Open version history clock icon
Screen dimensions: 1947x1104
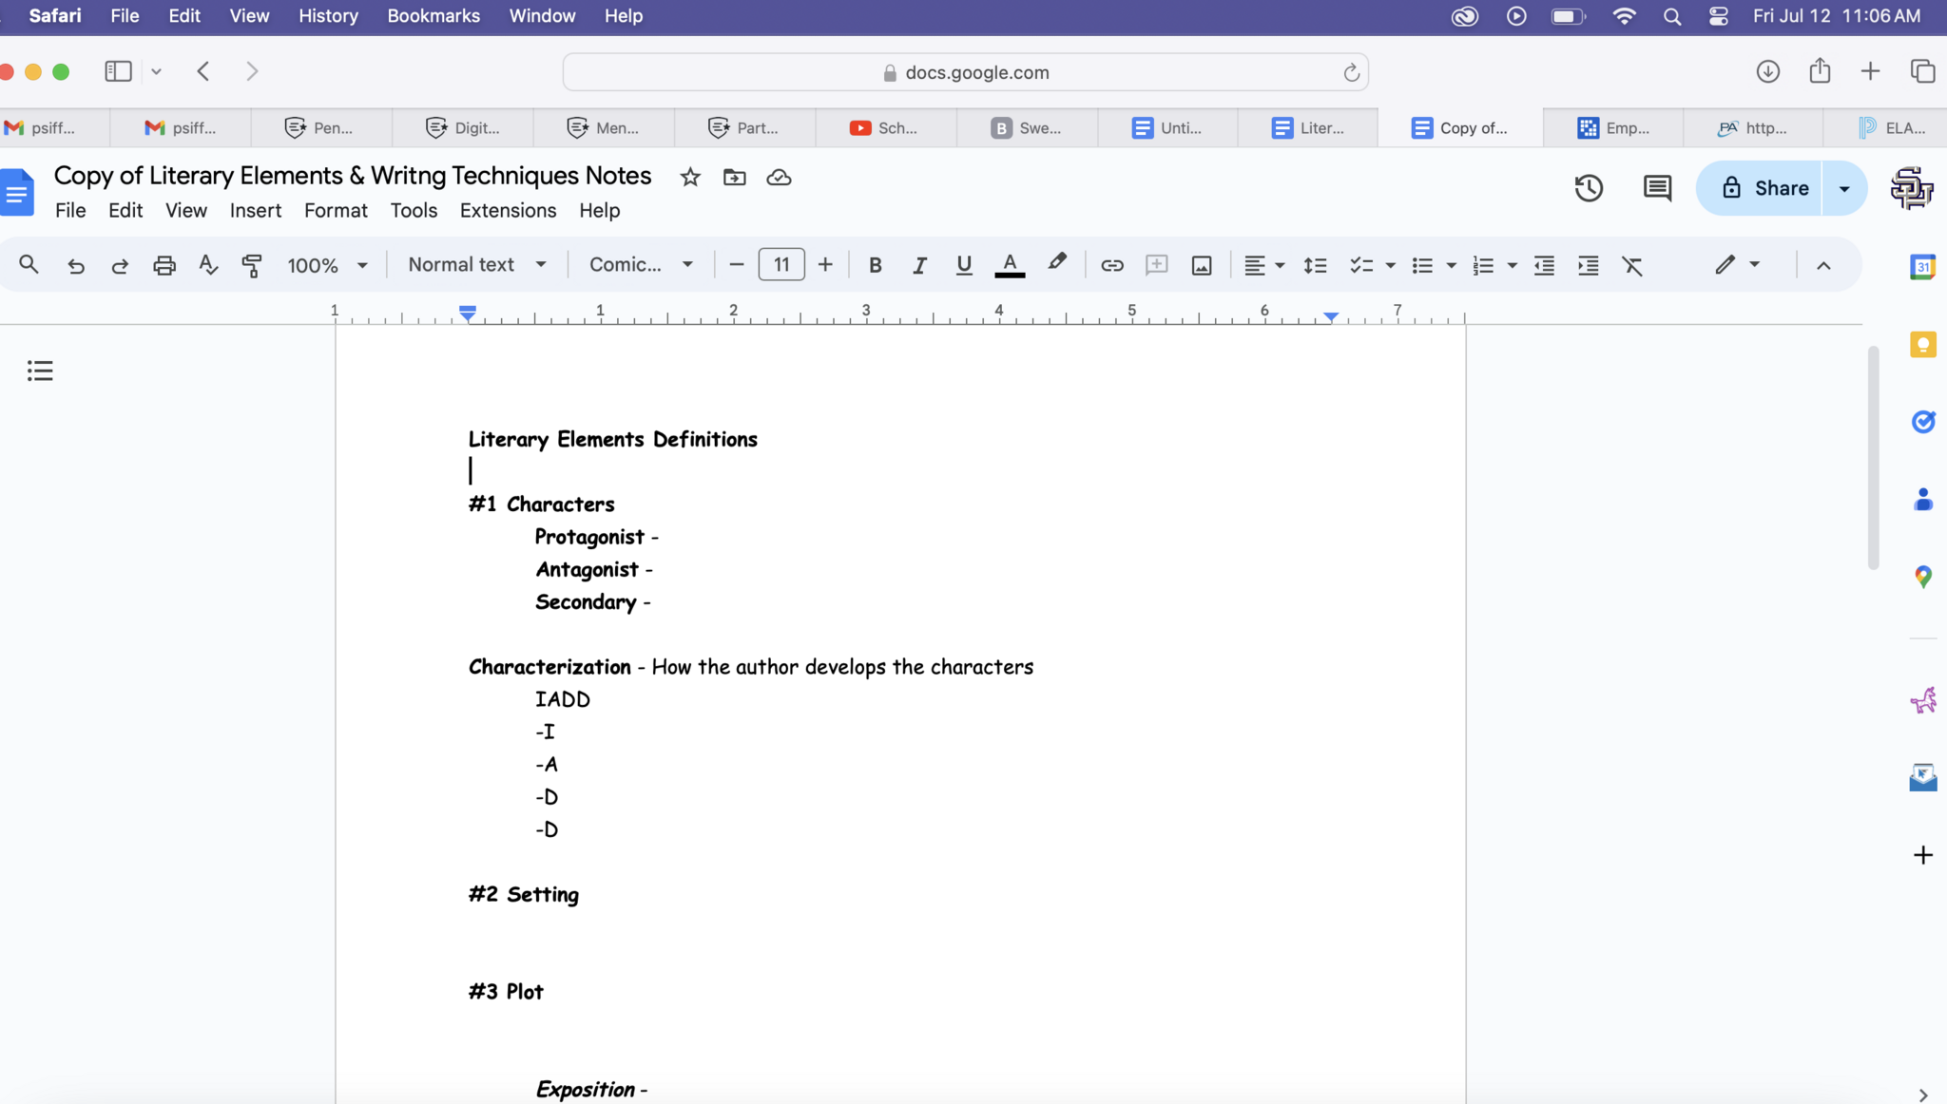pos(1589,188)
